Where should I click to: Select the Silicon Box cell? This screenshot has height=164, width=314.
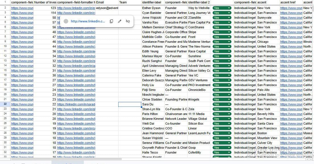pyautogui.click(x=199, y=123)
